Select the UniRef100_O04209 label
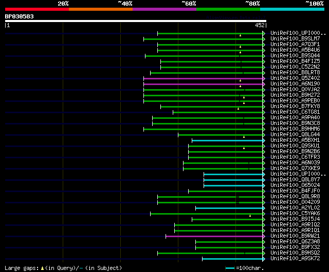329x272 pixels. point(295,202)
